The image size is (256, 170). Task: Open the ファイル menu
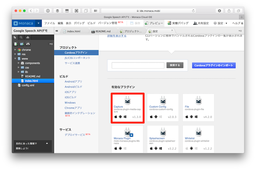point(50,23)
